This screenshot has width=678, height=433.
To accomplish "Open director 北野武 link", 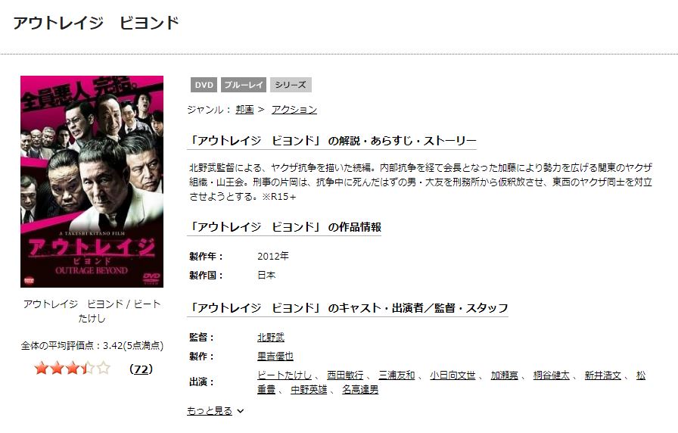I will click(271, 338).
